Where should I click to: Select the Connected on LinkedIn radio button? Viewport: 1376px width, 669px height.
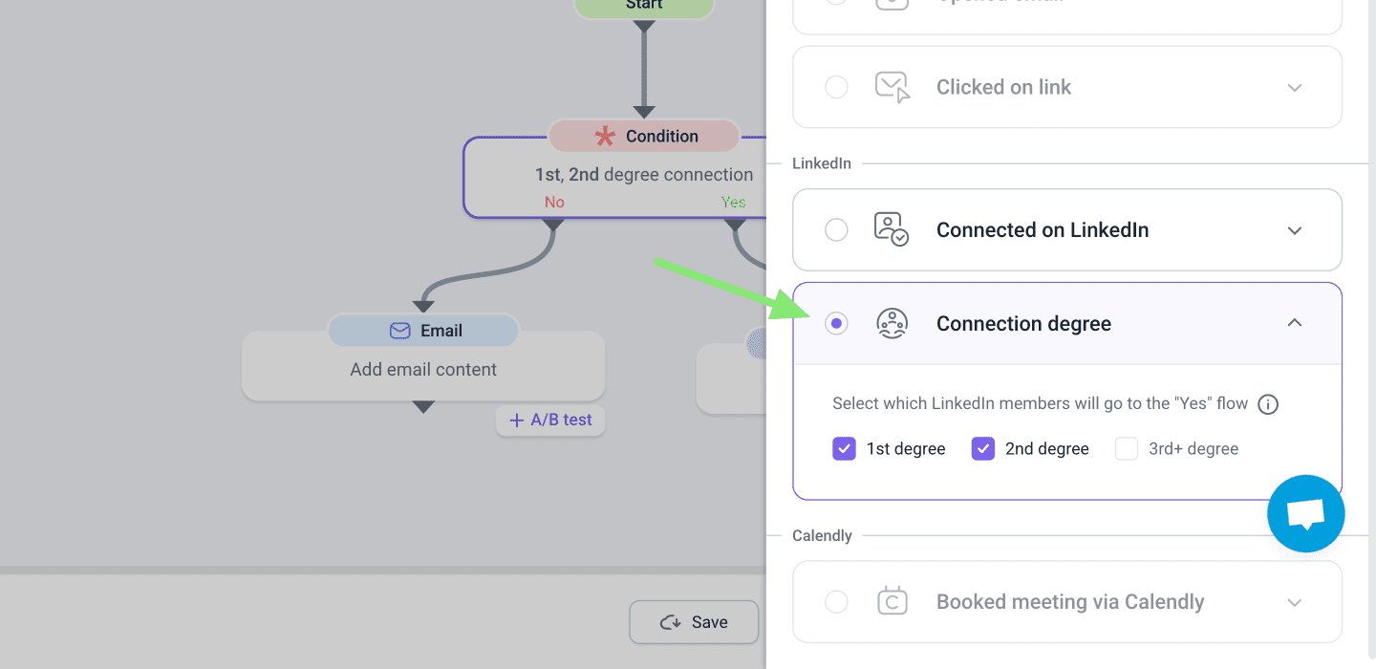coord(836,230)
